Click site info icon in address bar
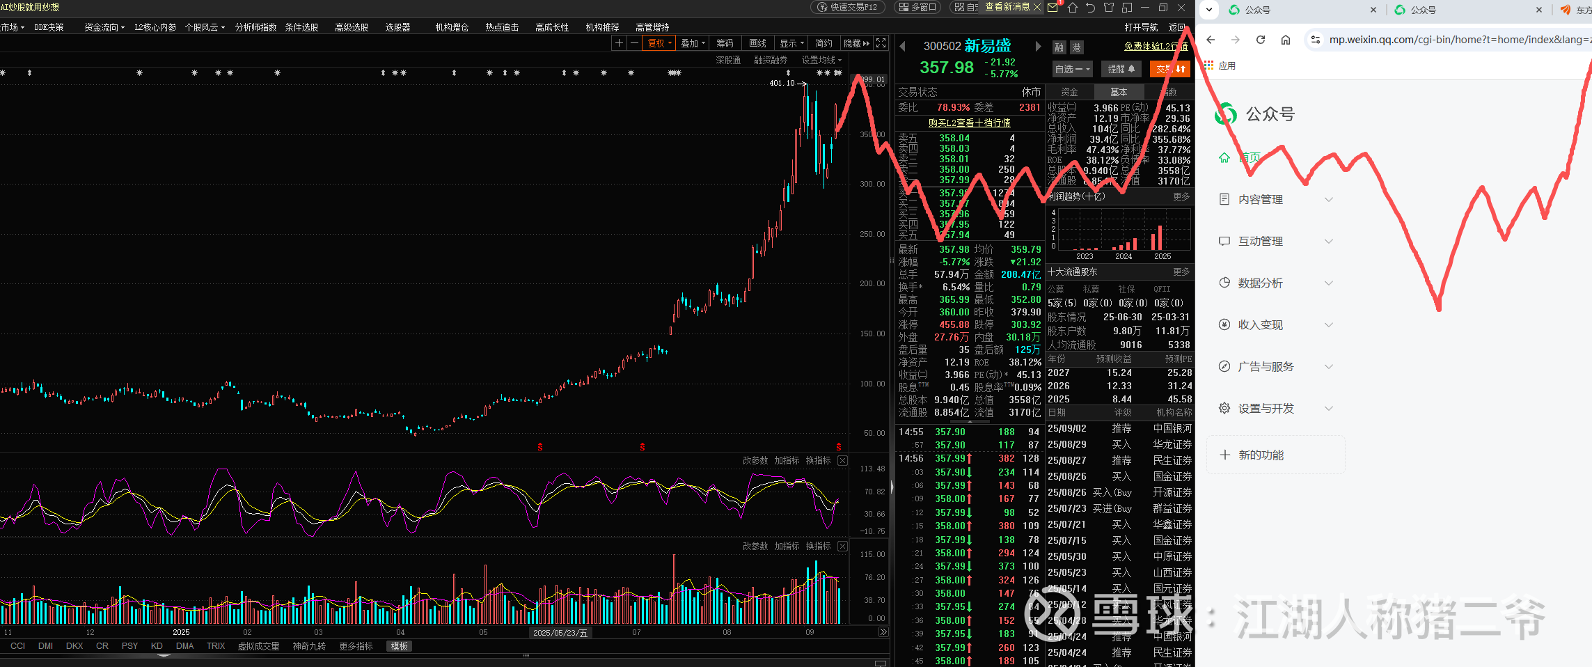 [1316, 40]
